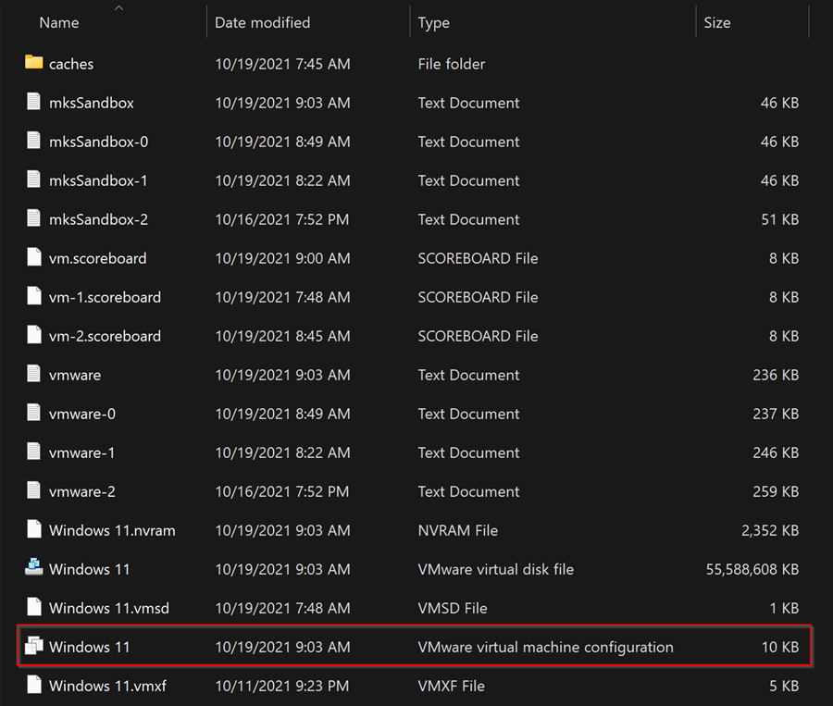Sort by Date modified column header
The height and width of the screenshot is (706, 833).
[x=263, y=23]
